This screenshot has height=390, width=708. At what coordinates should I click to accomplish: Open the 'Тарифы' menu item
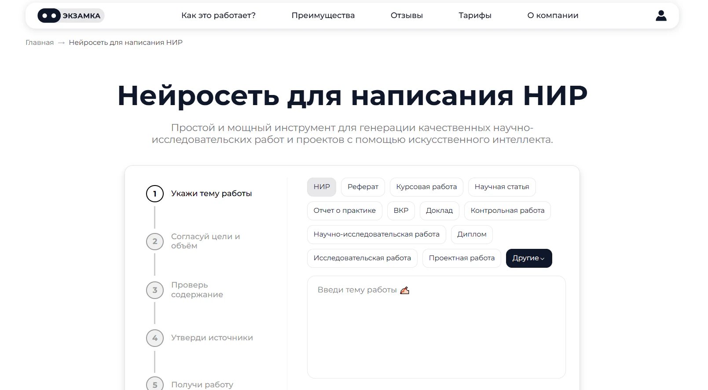(x=475, y=15)
